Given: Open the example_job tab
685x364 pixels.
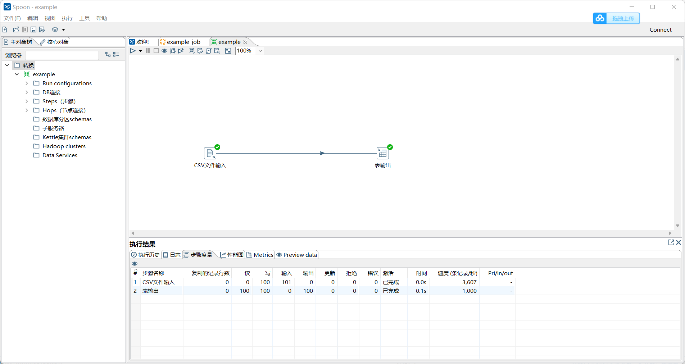Looking at the screenshot, I should [180, 42].
